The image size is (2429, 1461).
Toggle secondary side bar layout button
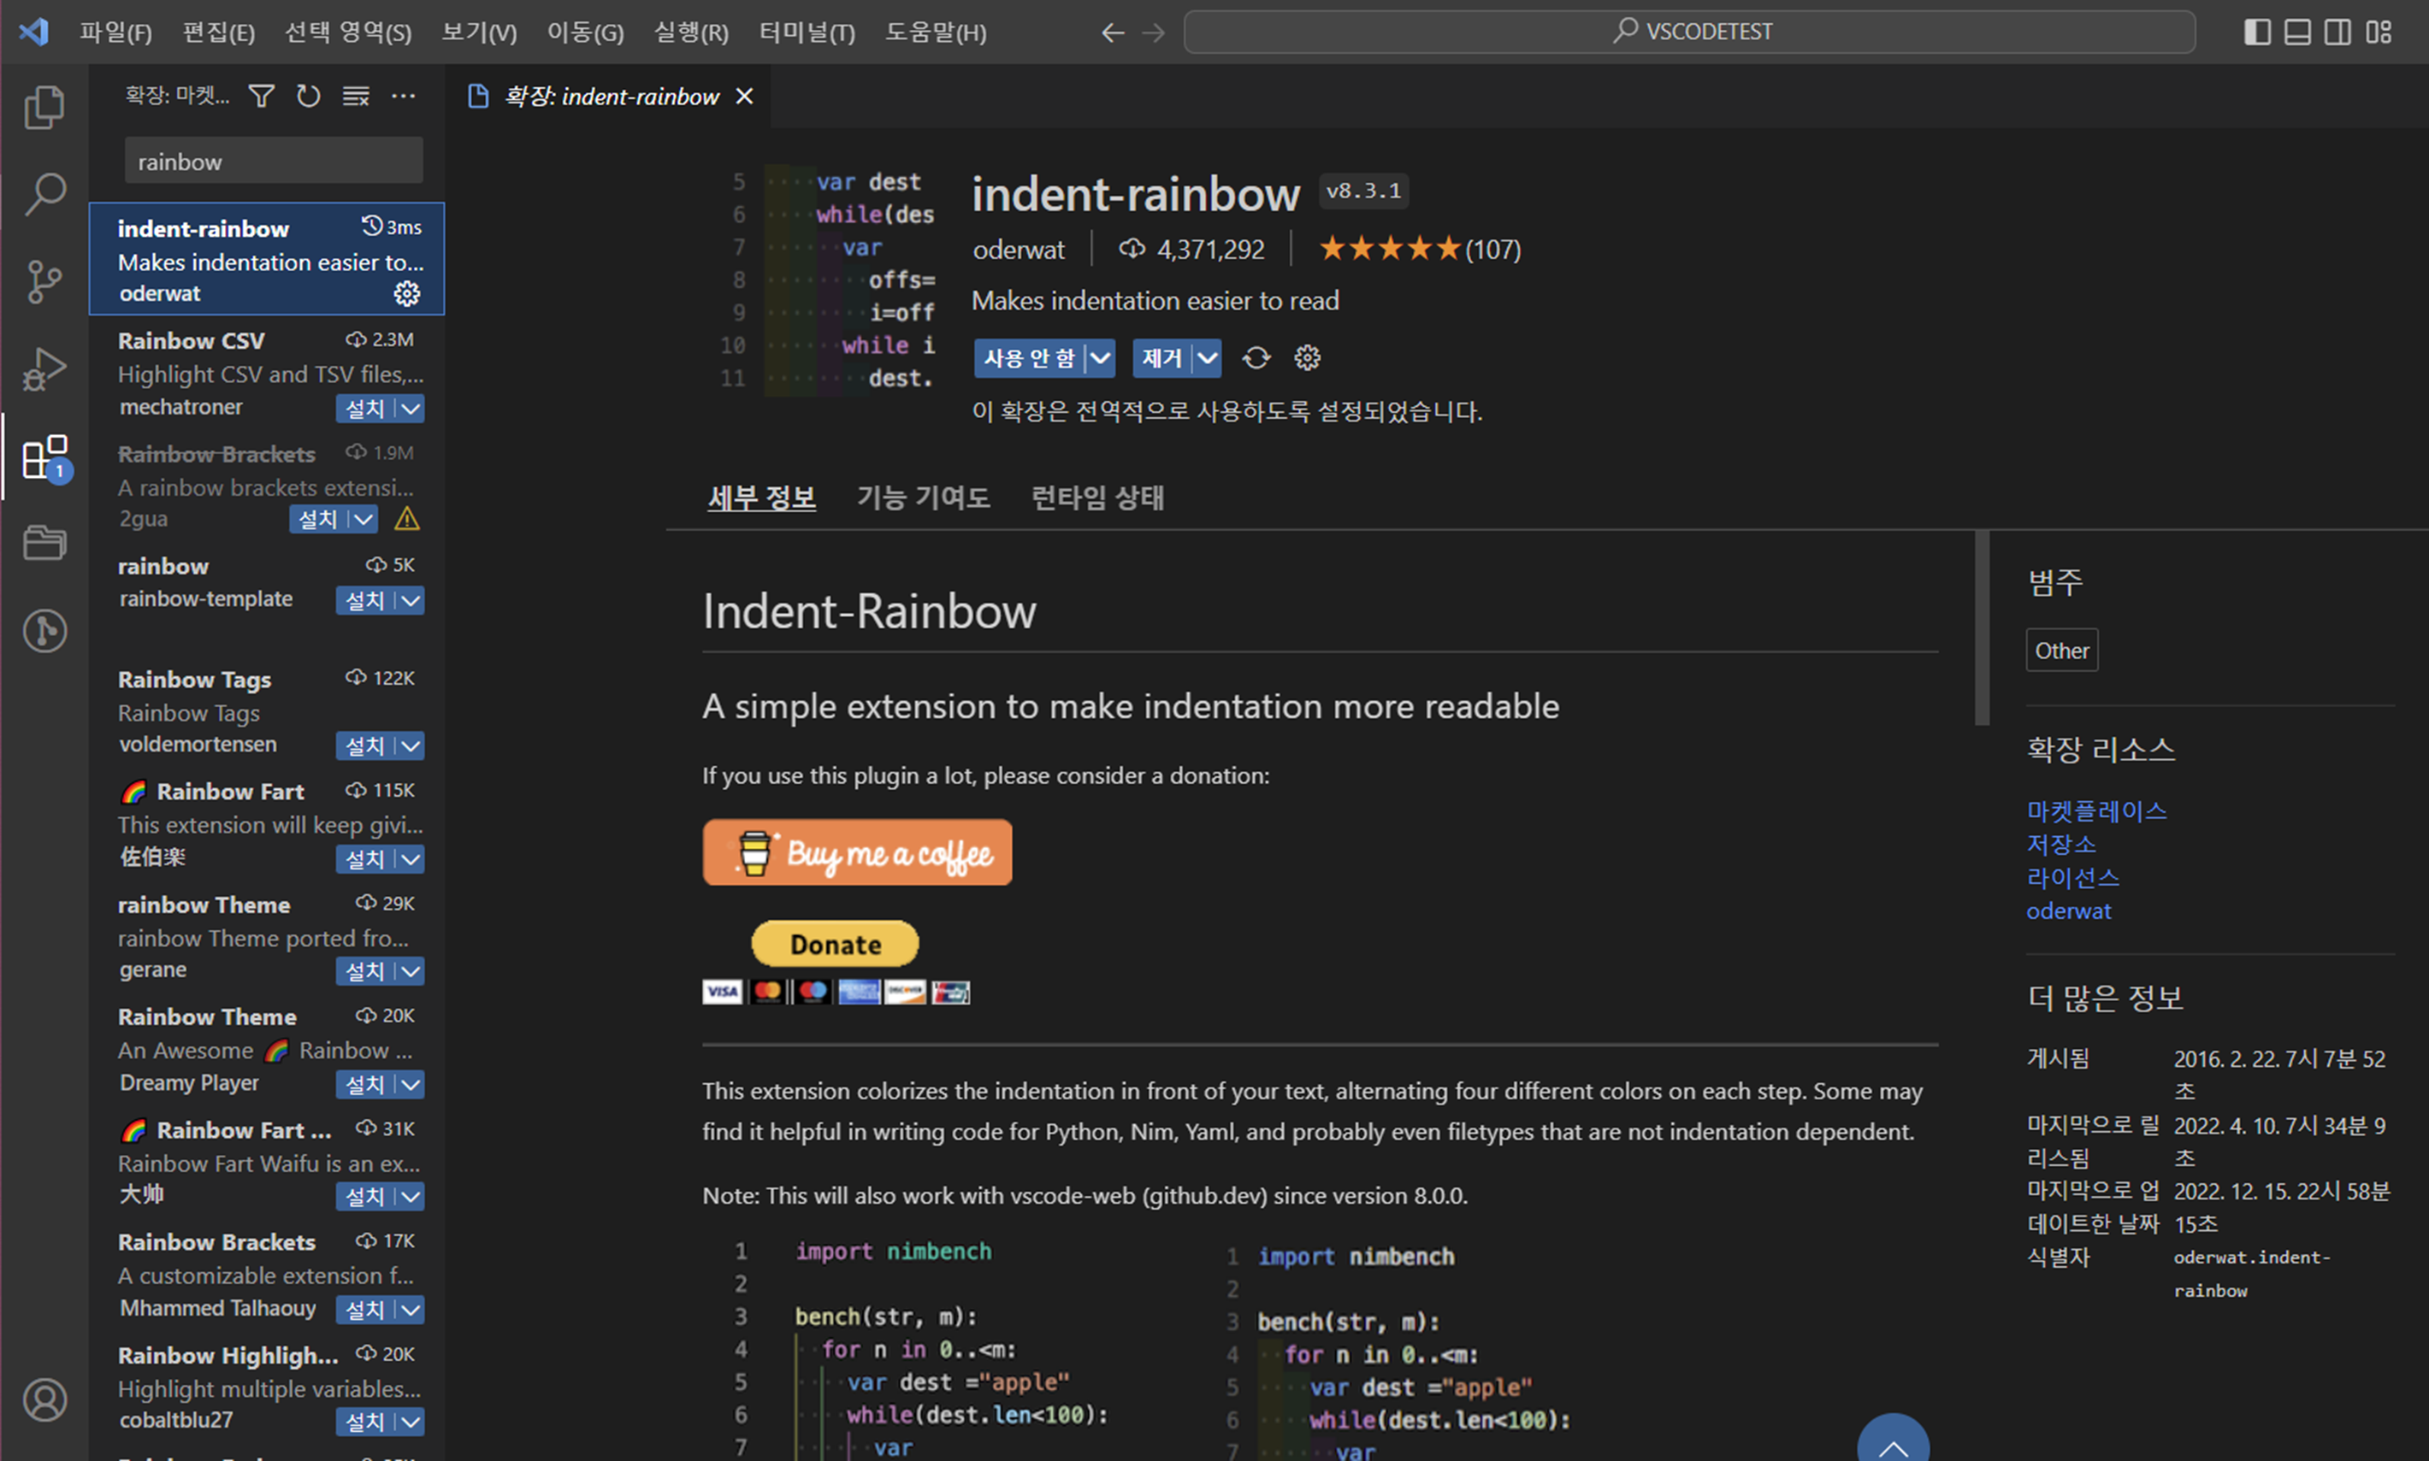[x=2337, y=32]
